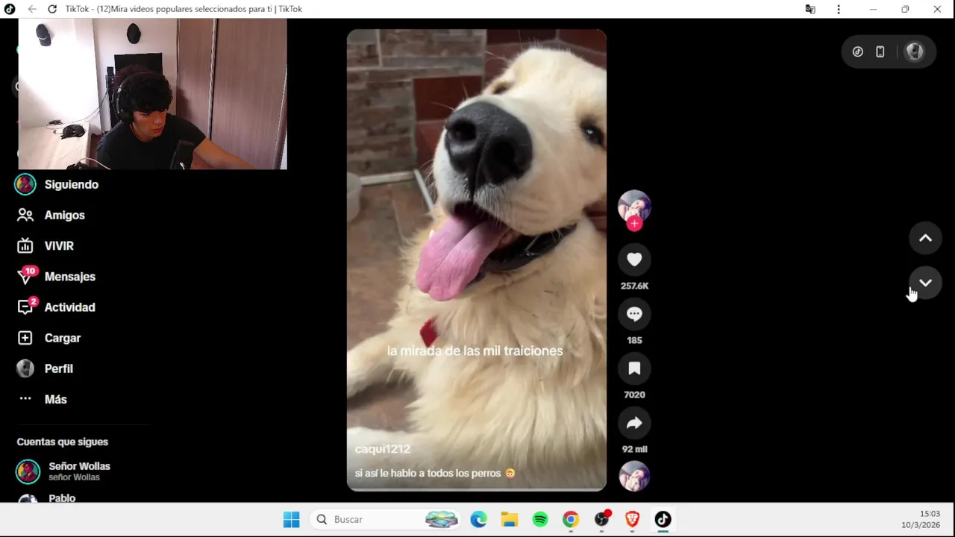Click the Actividad icon with the 2 badge
The width and height of the screenshot is (955, 537).
[25, 307]
